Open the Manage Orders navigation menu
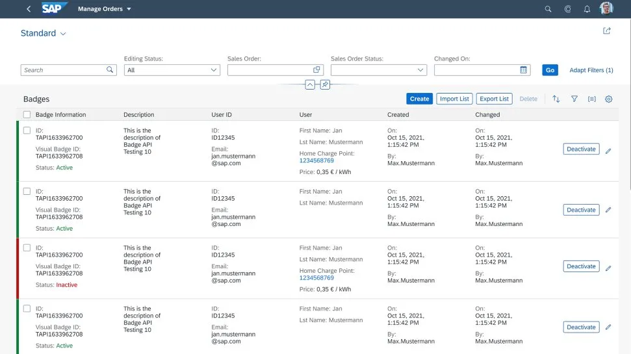The image size is (631, 354). tap(105, 9)
